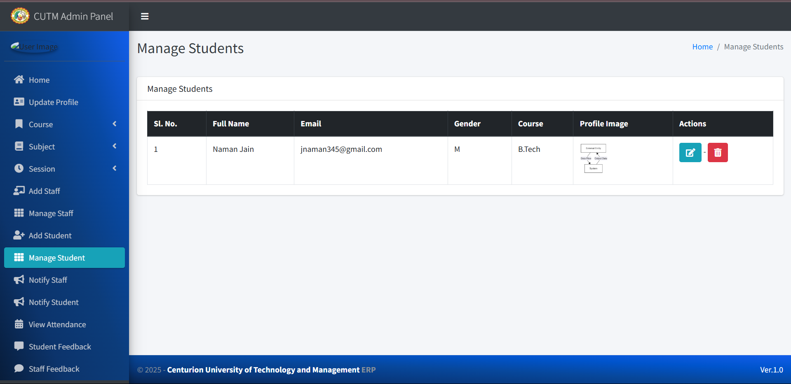791x384 pixels.
Task: Click the Subject book icon
Action: click(19, 146)
